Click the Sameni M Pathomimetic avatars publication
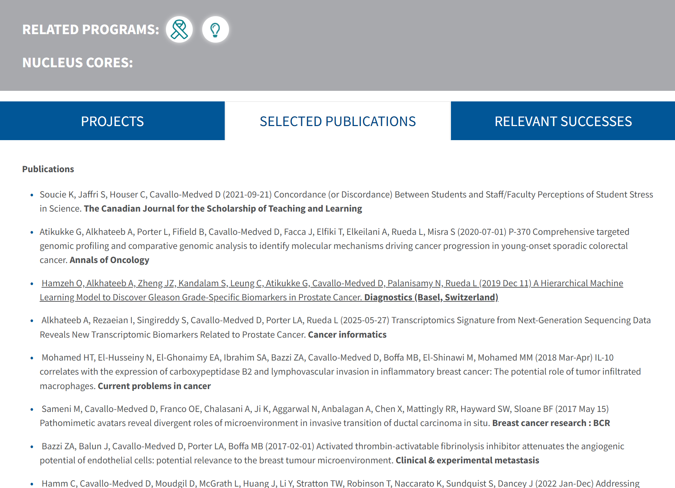Screen dimensions: 675x488 (325, 416)
